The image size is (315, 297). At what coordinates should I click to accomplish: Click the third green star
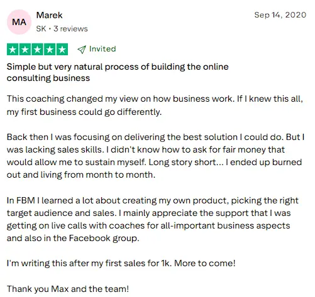point(38,50)
